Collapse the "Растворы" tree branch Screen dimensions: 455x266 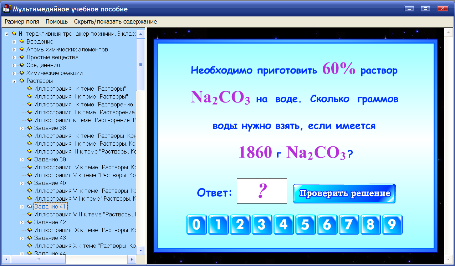[14, 81]
